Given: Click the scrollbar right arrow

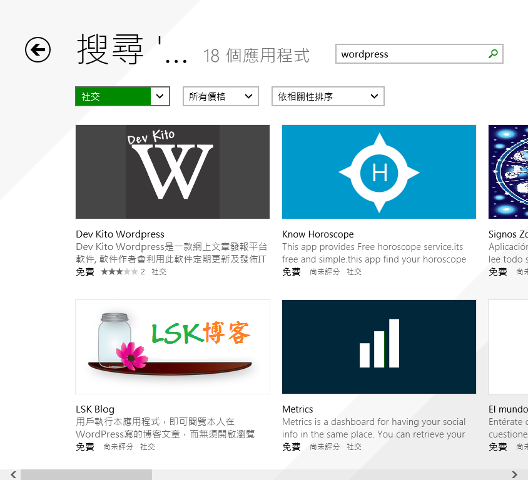Looking at the screenshot, I should point(514,474).
